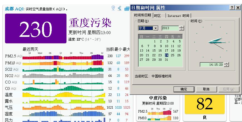
Task: Click the small PM10 chart showing 110
Action: [x=159, y=118]
